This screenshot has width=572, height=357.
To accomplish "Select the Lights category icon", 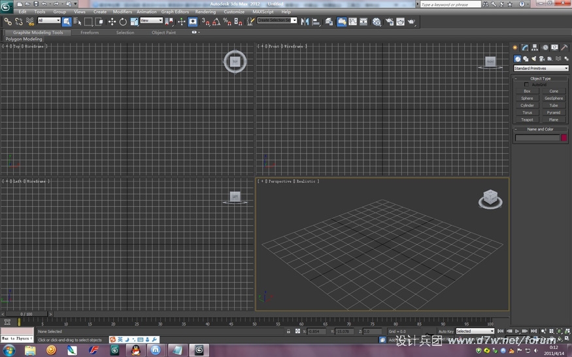I will 533,59.
